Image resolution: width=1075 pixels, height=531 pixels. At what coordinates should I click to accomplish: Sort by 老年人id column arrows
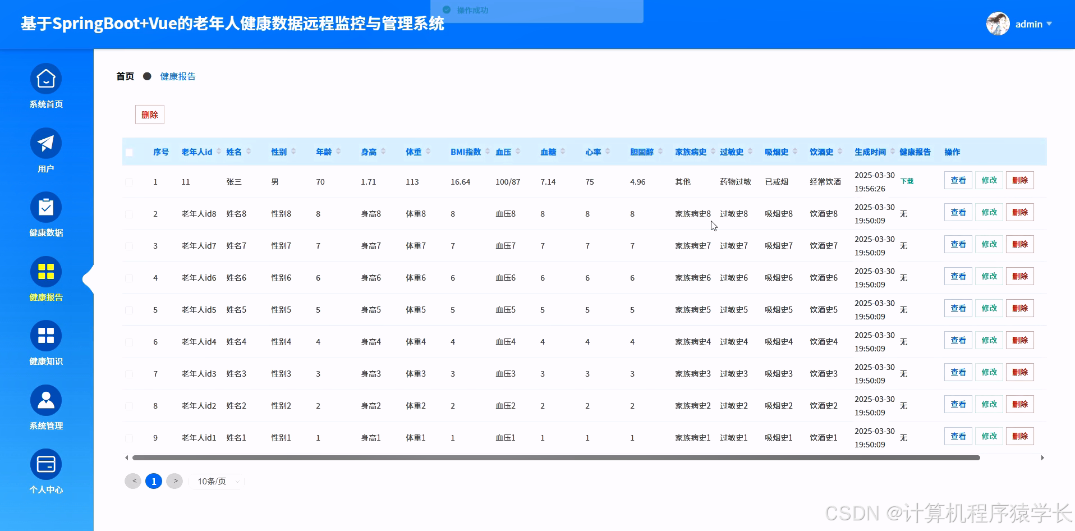(219, 152)
